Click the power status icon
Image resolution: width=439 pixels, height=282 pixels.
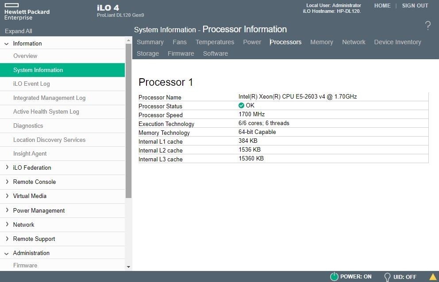(x=334, y=276)
